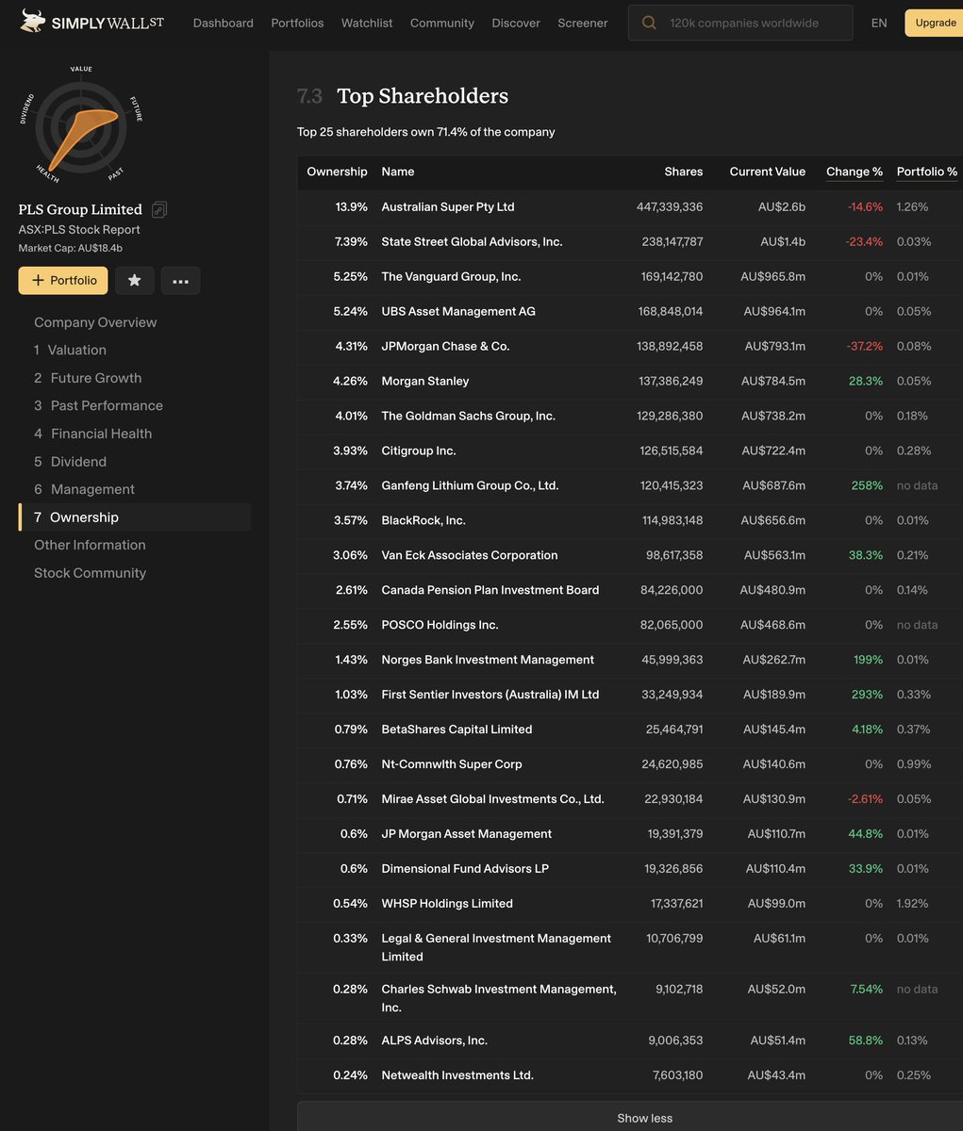
Task: Click JPMorgan Chase & Co. name
Action: 445,346
